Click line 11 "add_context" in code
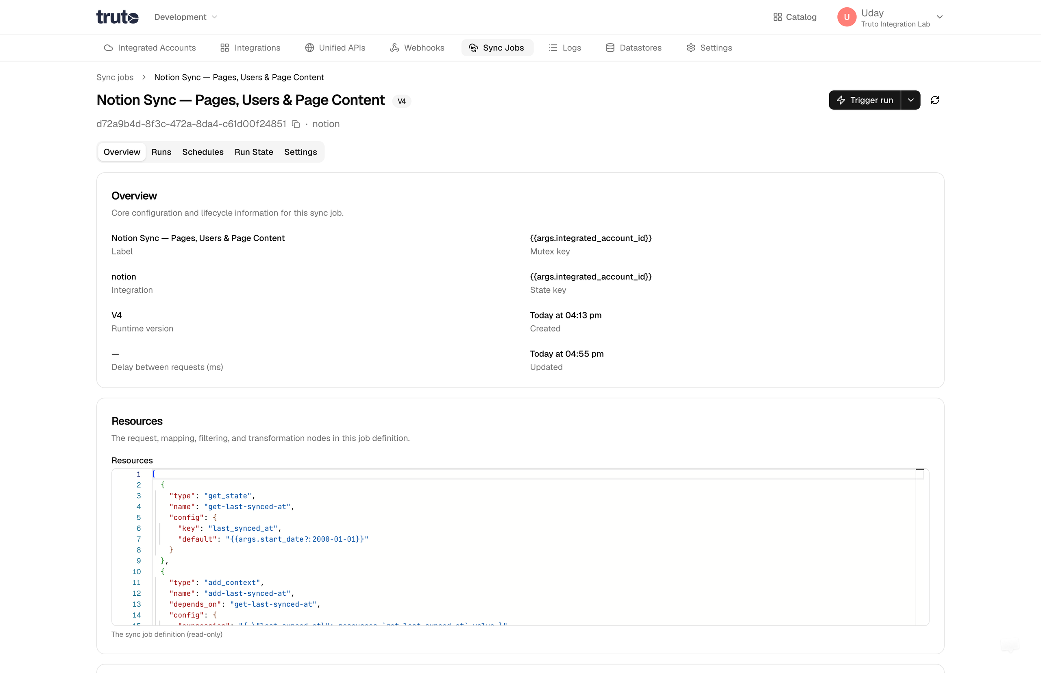The height and width of the screenshot is (673, 1041). (232, 583)
